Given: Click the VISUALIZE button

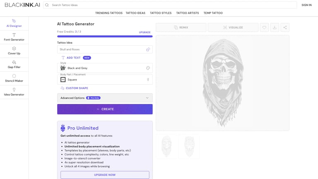Looking at the screenshot, I should point(233,27).
